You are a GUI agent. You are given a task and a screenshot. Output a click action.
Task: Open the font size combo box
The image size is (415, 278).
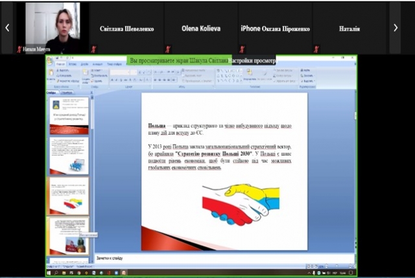coord(134,72)
